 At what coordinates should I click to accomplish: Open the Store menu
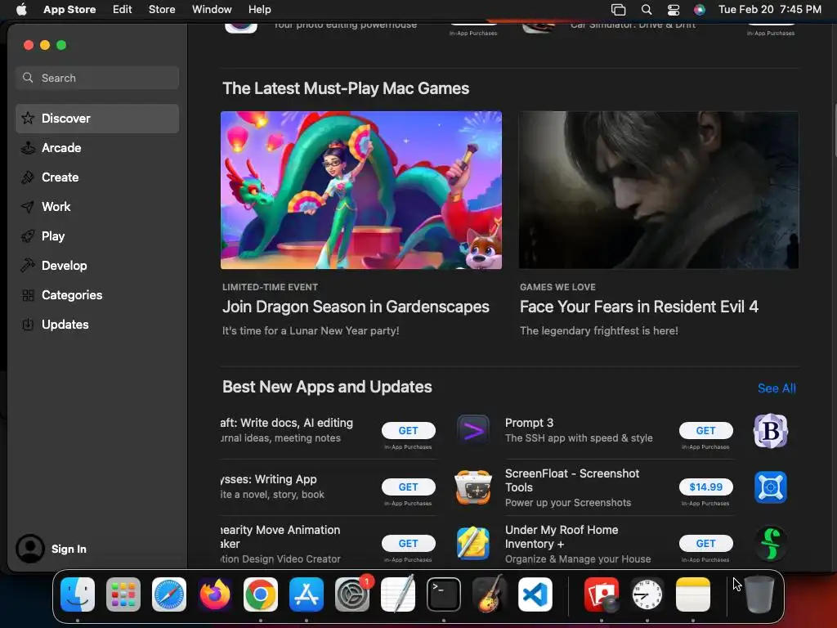pyautogui.click(x=162, y=10)
